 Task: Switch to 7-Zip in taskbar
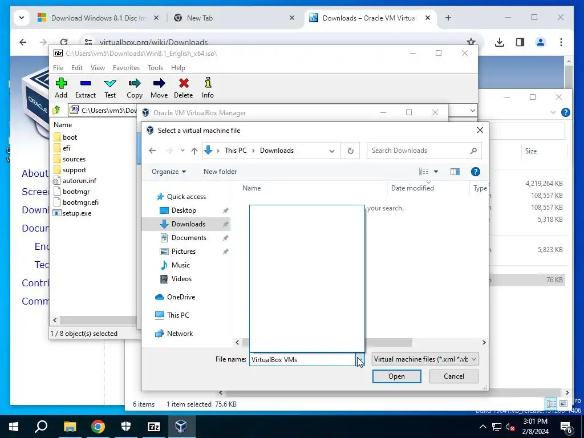coord(154,427)
